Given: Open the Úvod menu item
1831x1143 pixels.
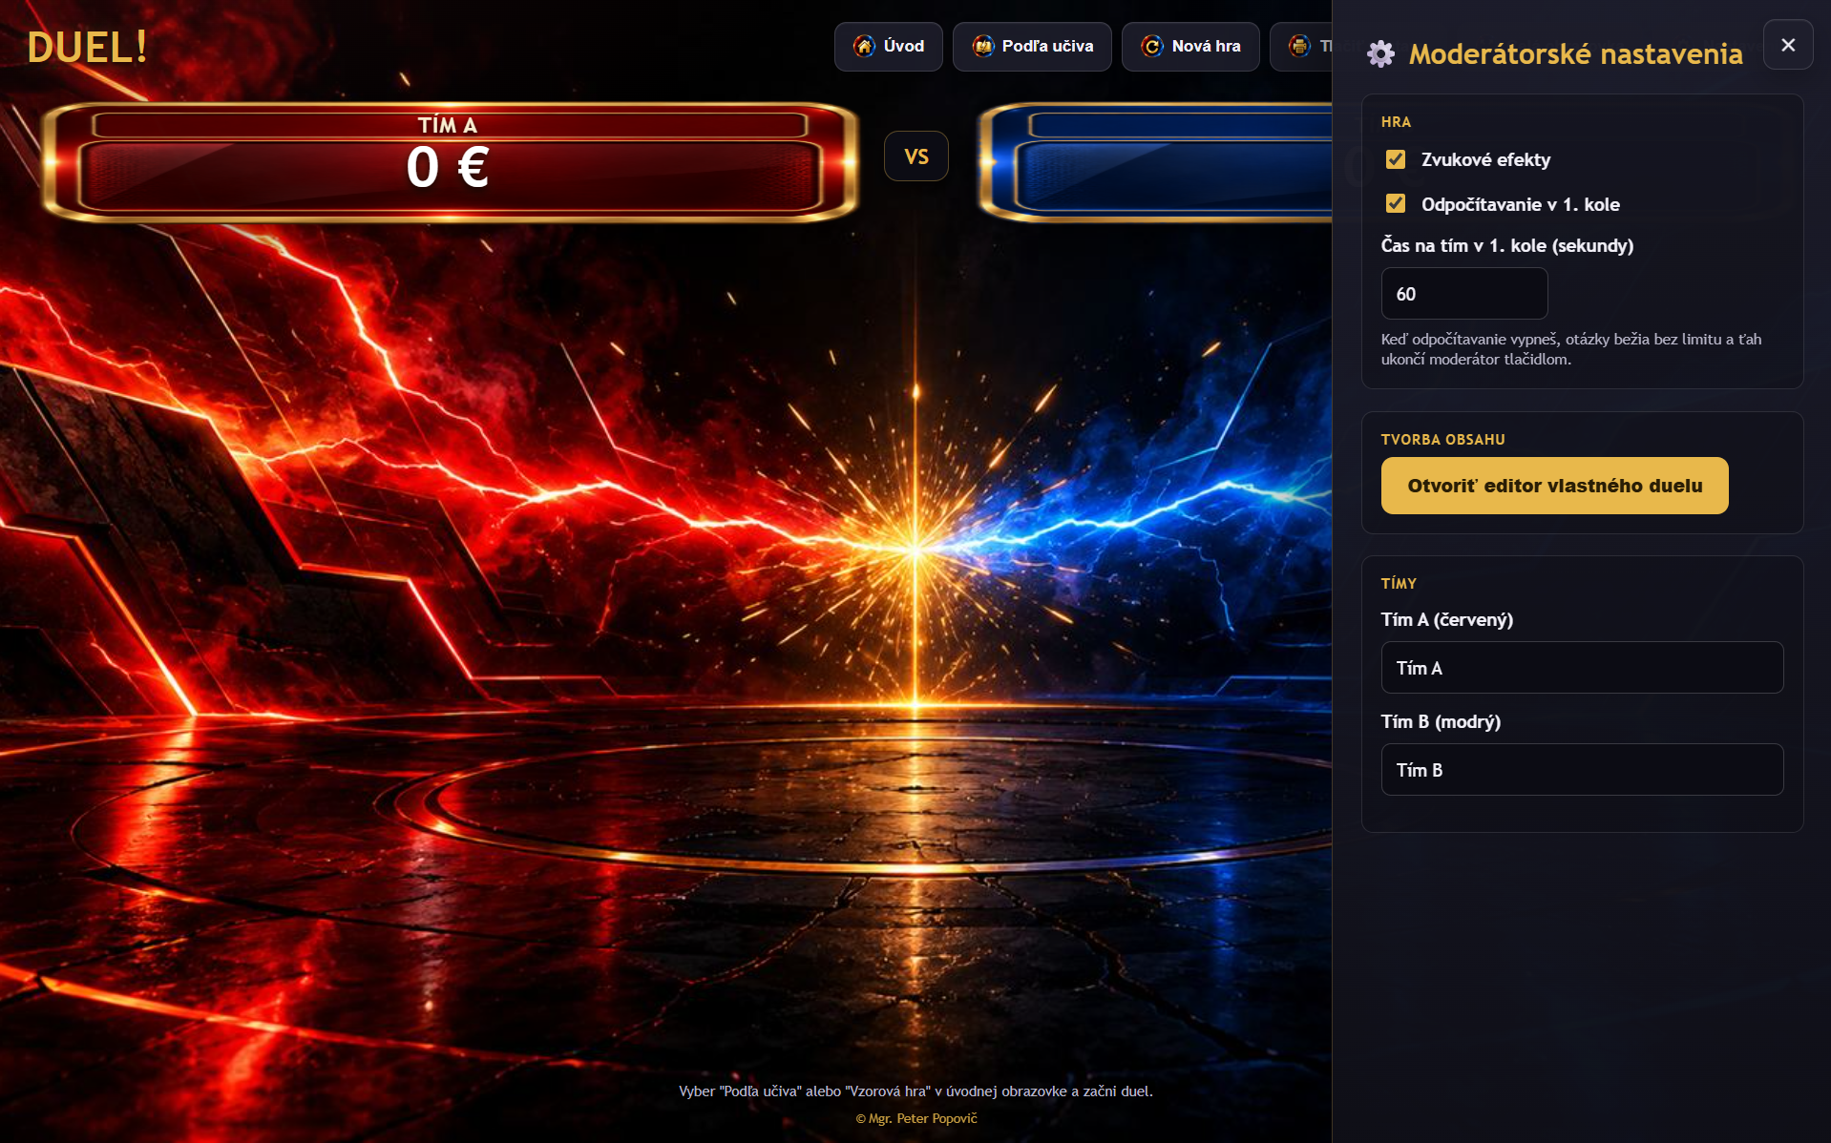Looking at the screenshot, I should [x=889, y=46].
